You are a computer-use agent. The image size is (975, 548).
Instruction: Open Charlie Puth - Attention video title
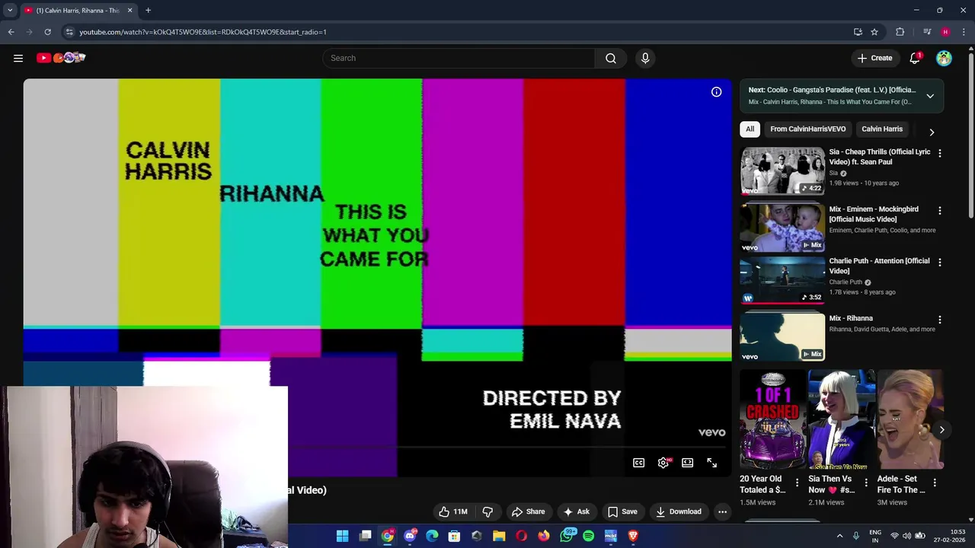tap(879, 266)
